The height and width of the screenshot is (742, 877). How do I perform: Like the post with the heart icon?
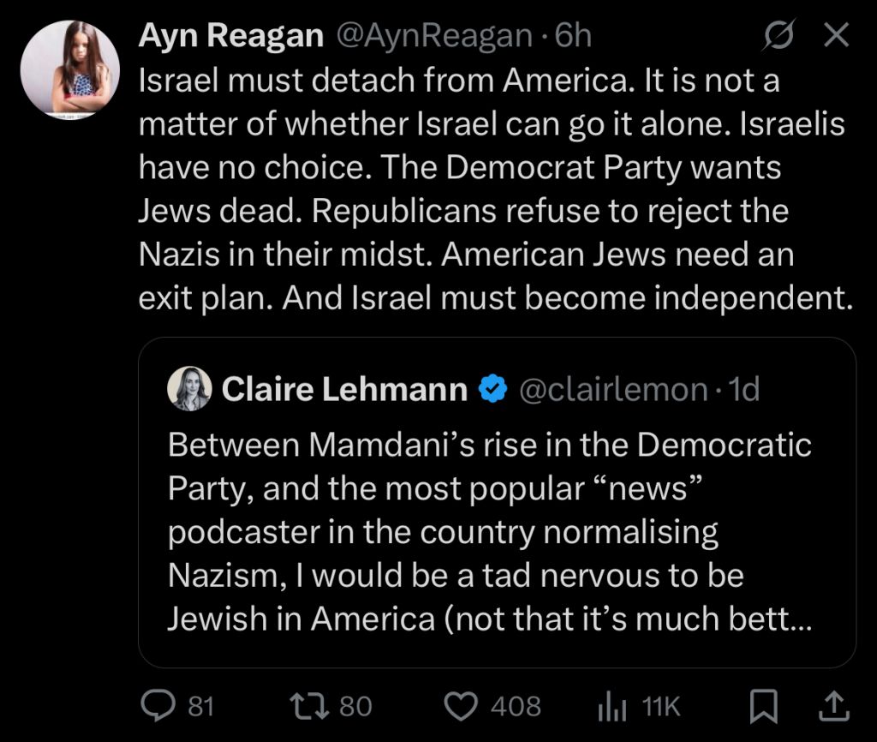click(x=462, y=705)
